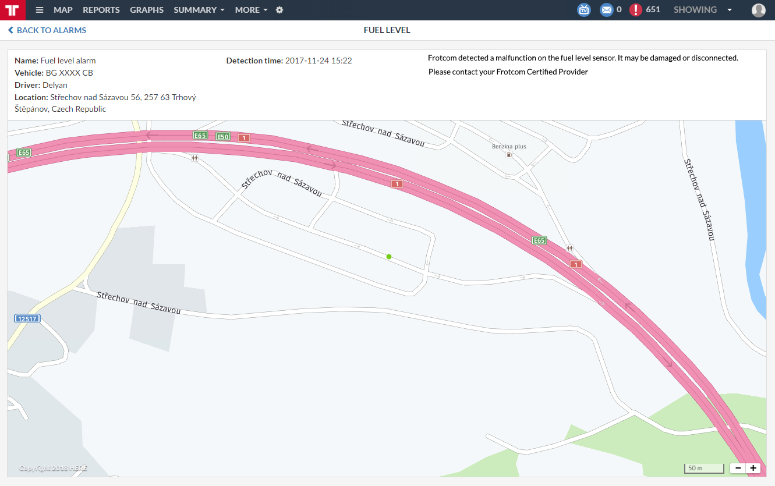Click the 651 alarms count
Viewport: 775px width, 486px height.
(x=653, y=10)
